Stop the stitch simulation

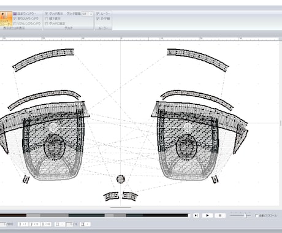click(x=220, y=215)
